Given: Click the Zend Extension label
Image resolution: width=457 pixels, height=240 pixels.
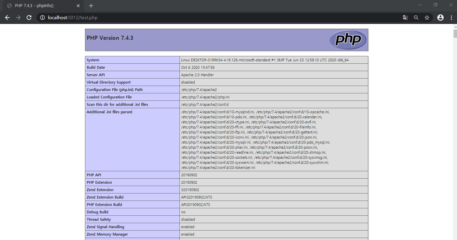Looking at the screenshot, I should coord(100,190).
